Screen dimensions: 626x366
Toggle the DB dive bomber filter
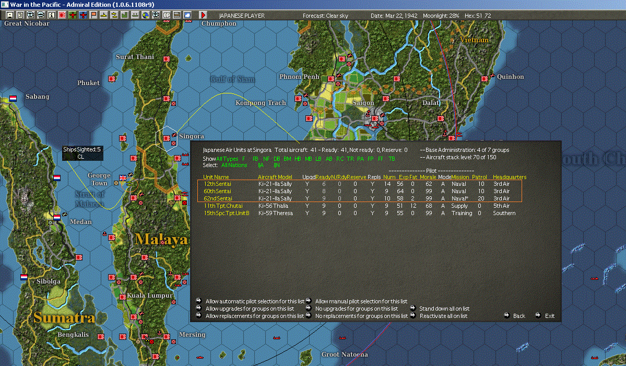tap(277, 159)
